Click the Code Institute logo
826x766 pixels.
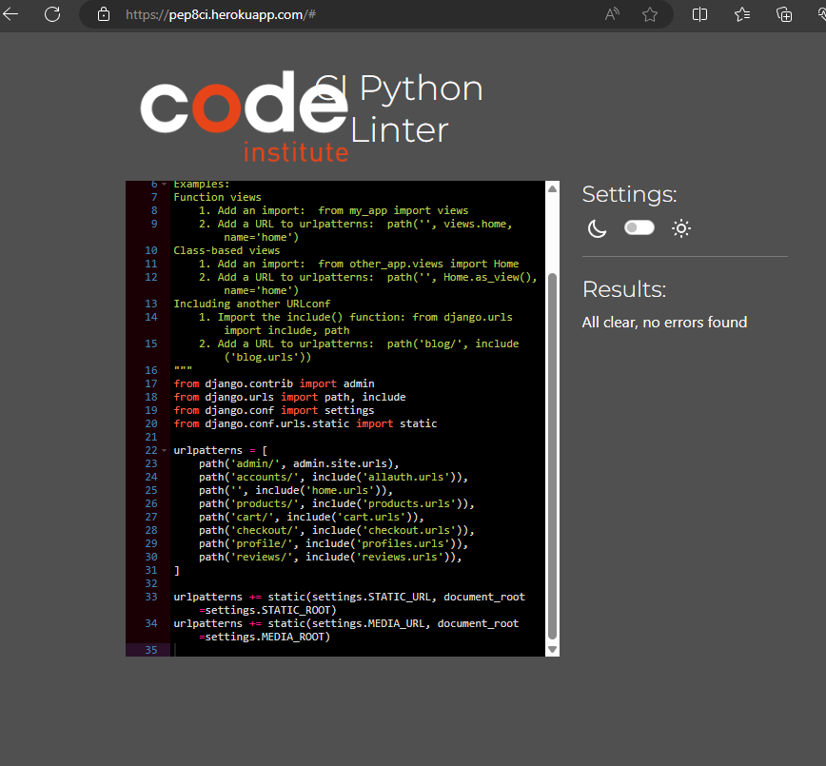244,117
